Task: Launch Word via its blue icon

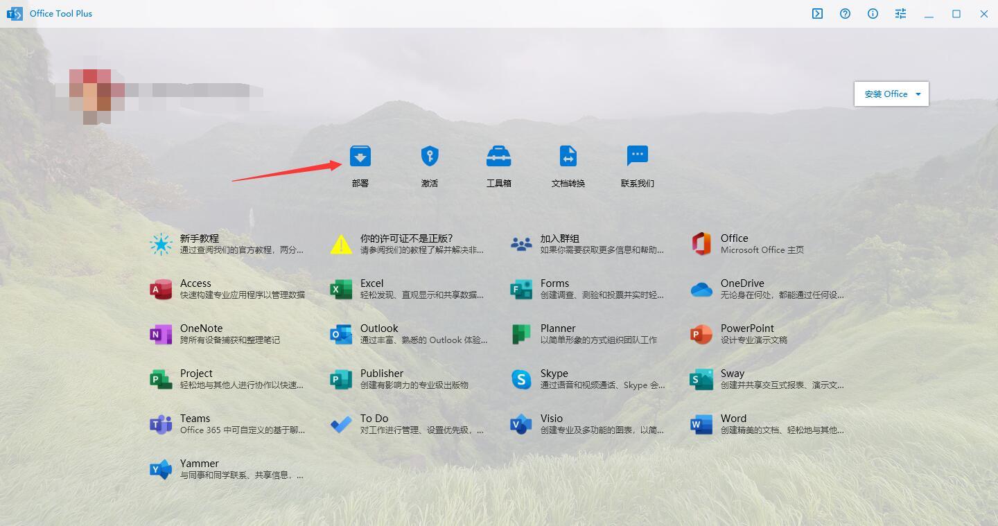Action: tap(701, 424)
